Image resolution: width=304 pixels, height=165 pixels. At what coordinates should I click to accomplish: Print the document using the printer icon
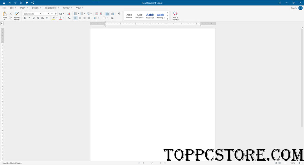point(27,3)
